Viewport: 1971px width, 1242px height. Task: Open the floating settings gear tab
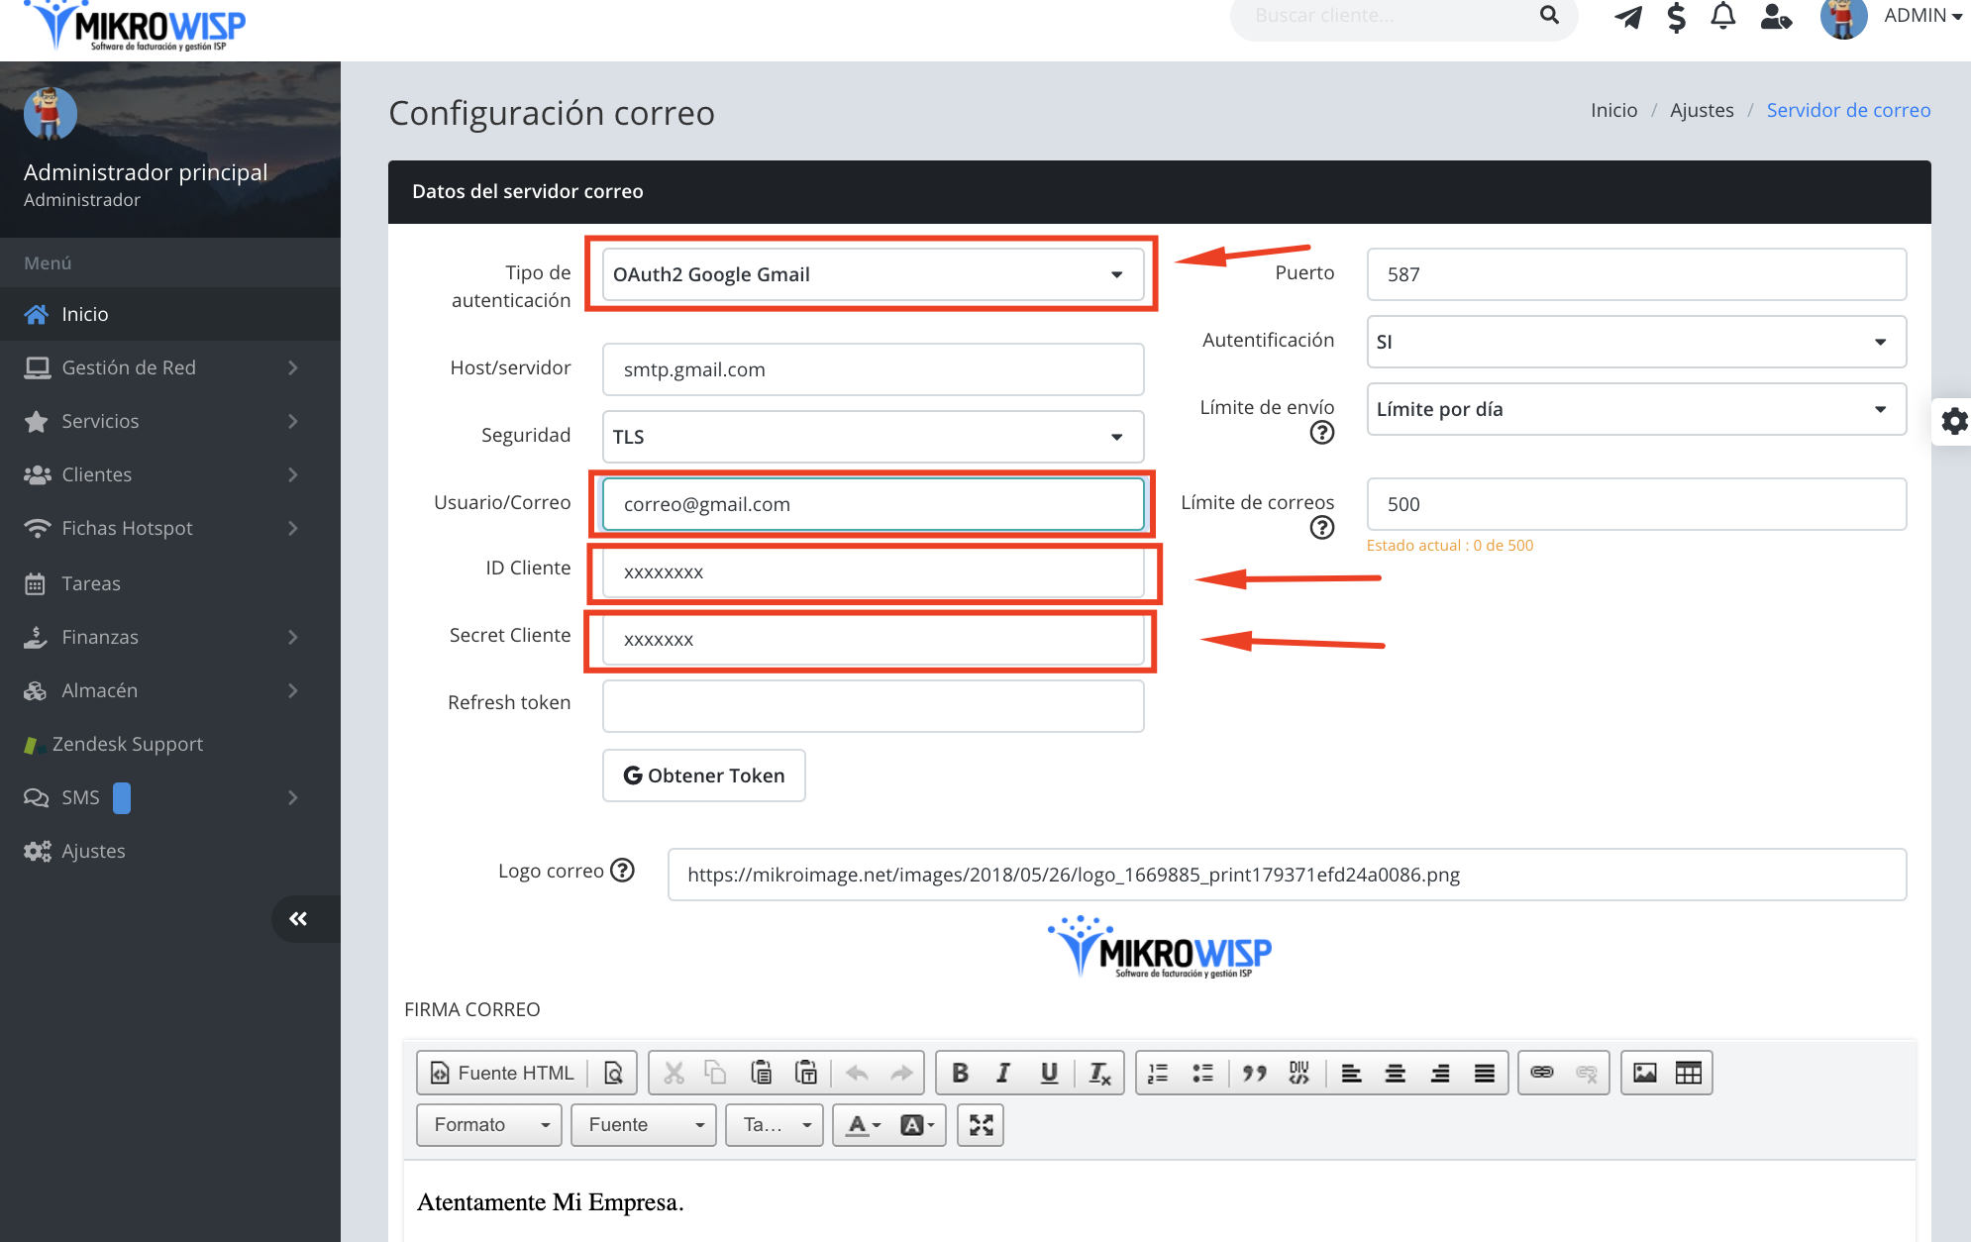click(1953, 421)
